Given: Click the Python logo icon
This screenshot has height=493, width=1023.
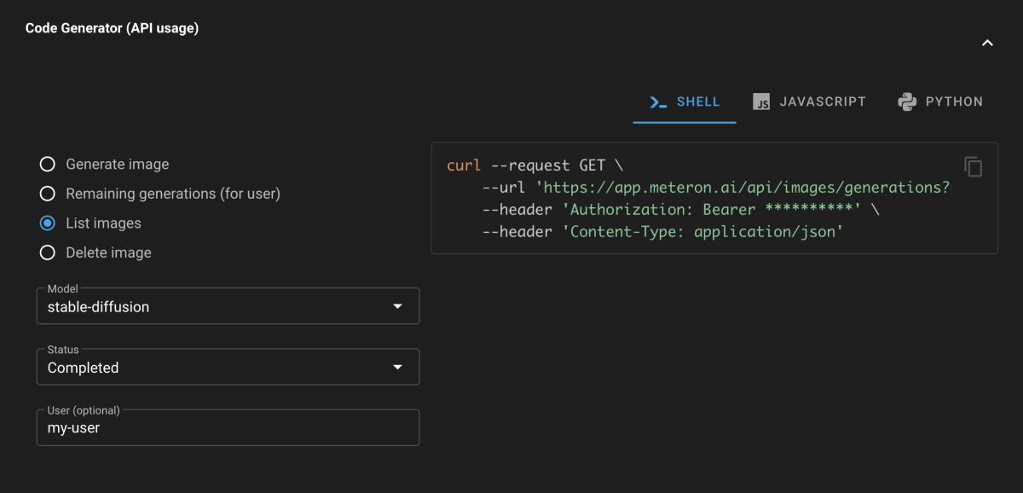Looking at the screenshot, I should pos(907,102).
